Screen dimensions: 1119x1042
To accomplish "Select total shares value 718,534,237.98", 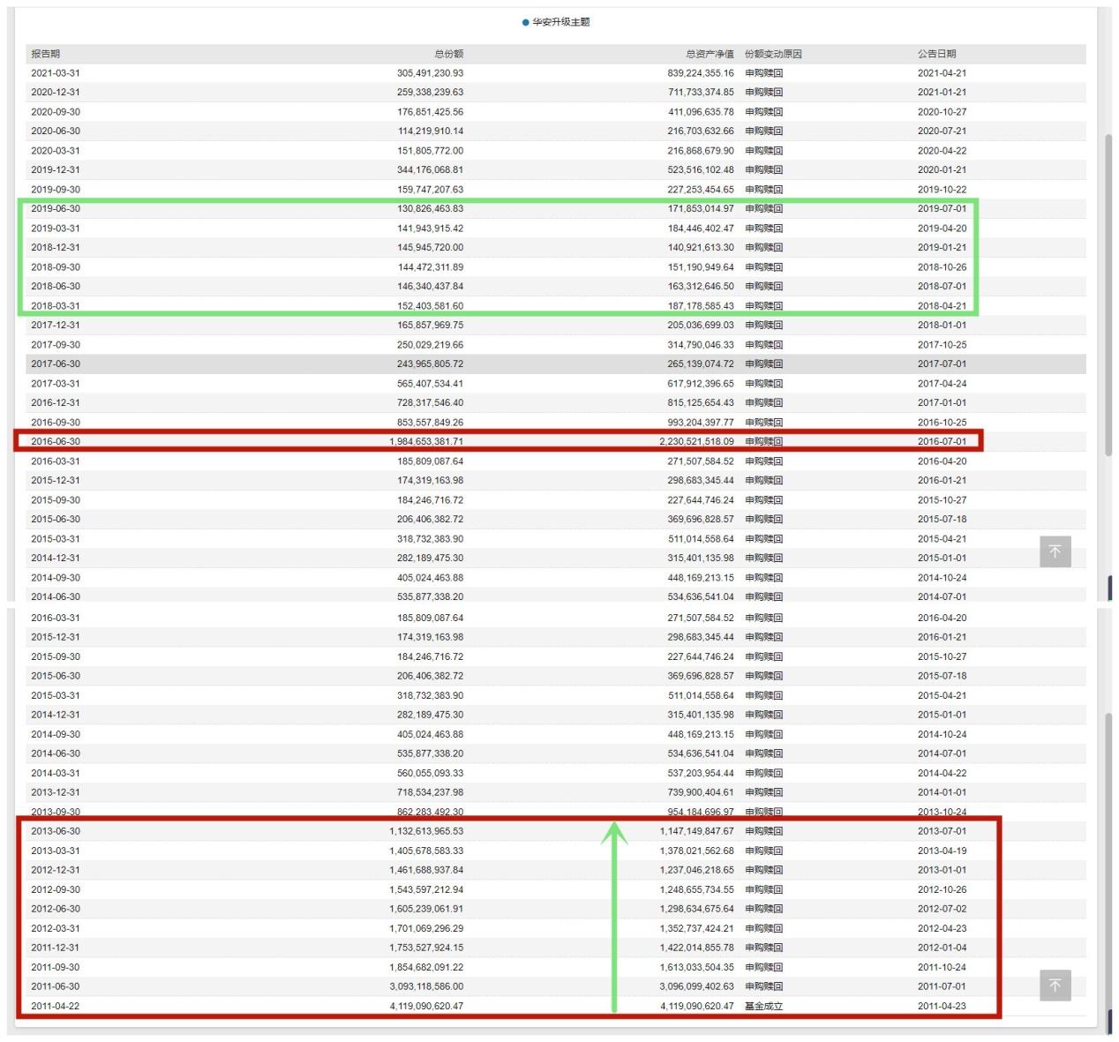I will point(430,793).
